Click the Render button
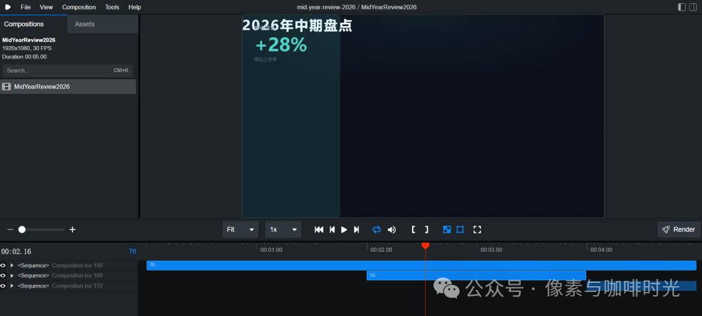Viewport: 702px width, 316px height. point(679,230)
